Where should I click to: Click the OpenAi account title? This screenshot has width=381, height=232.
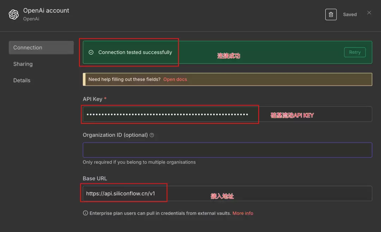pyautogui.click(x=46, y=11)
